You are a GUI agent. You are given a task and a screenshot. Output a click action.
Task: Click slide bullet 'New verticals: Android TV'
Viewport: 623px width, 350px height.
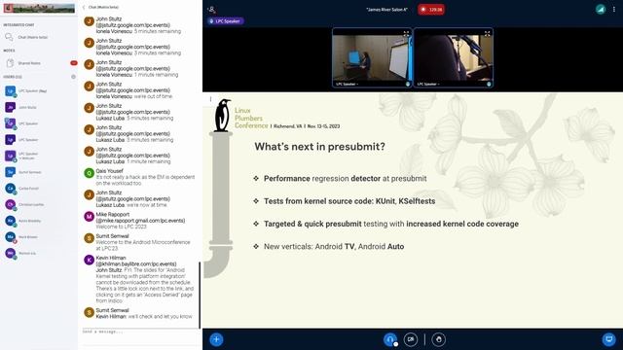pos(334,246)
